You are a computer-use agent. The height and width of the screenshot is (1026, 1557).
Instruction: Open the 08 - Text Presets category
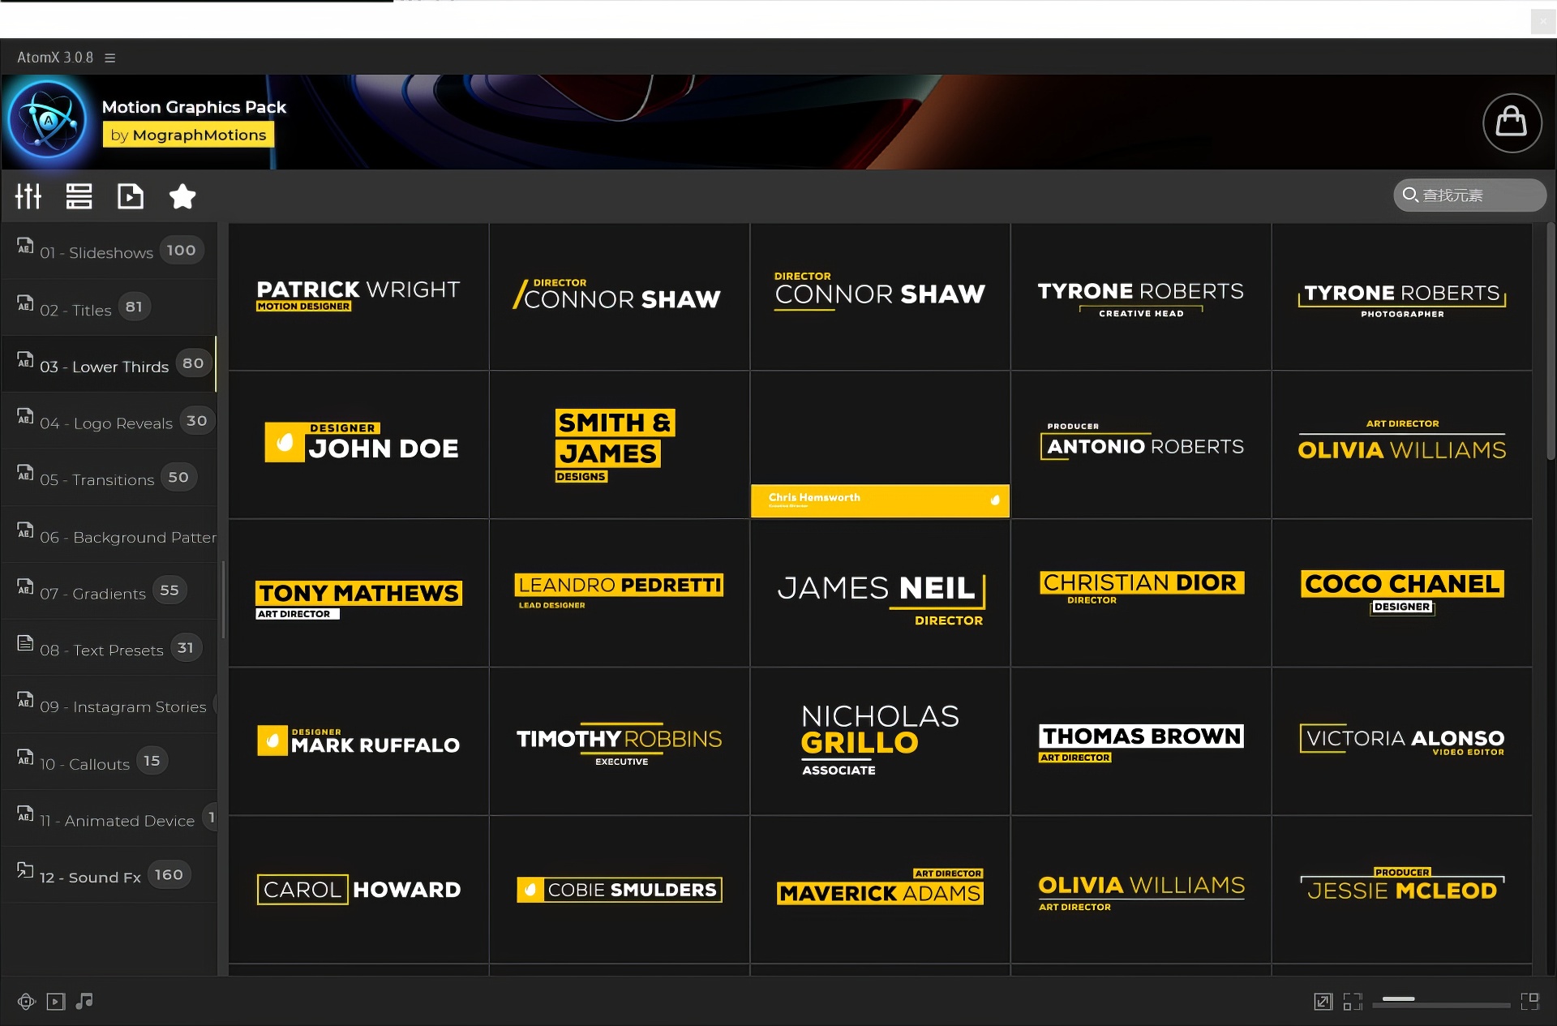[109, 649]
